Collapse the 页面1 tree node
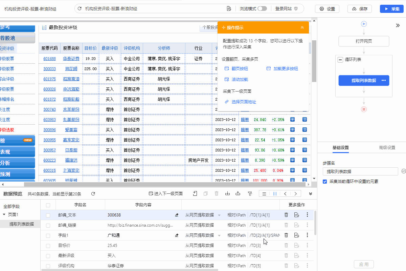 [x=4, y=214]
